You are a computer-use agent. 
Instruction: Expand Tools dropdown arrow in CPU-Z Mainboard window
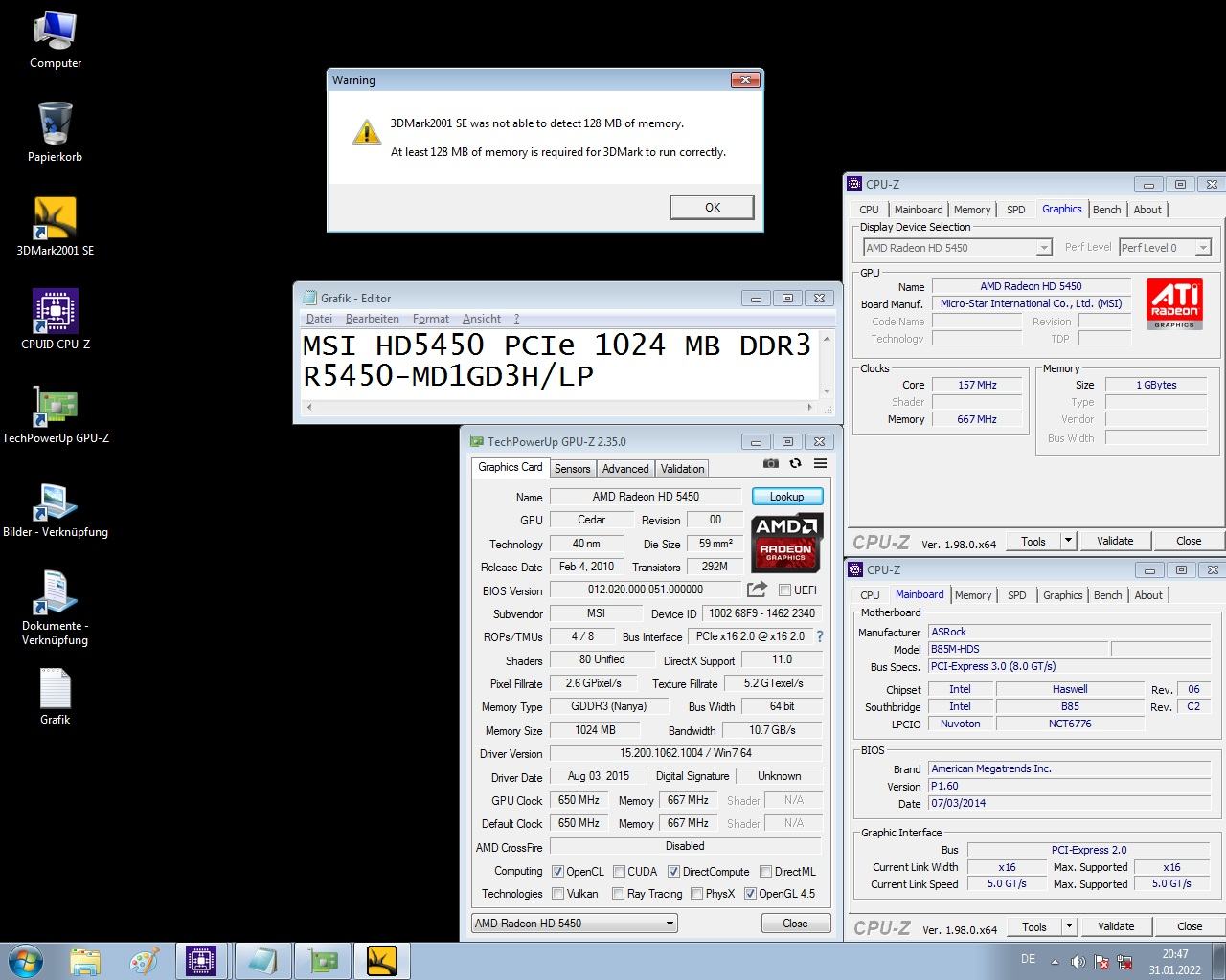1069,926
